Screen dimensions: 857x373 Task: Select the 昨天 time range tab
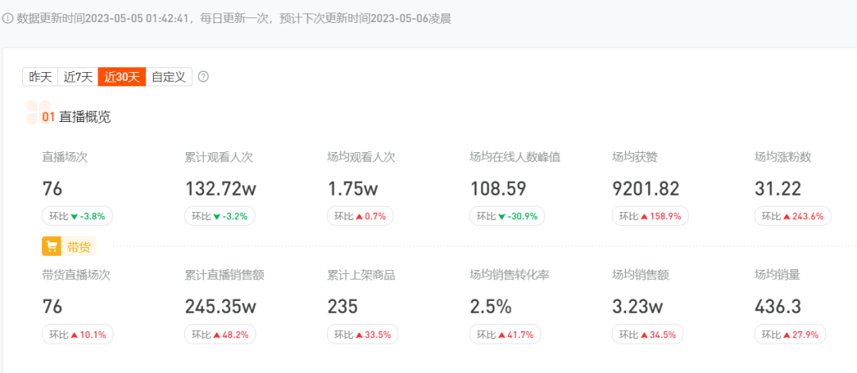(40, 77)
